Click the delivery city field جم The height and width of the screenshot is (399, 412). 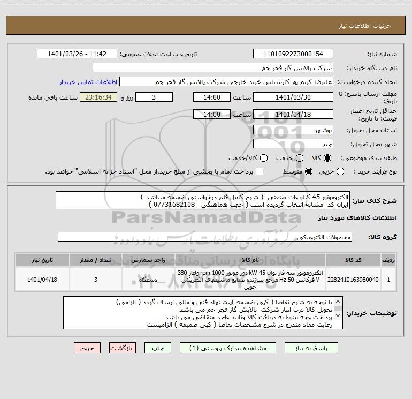click(x=293, y=144)
